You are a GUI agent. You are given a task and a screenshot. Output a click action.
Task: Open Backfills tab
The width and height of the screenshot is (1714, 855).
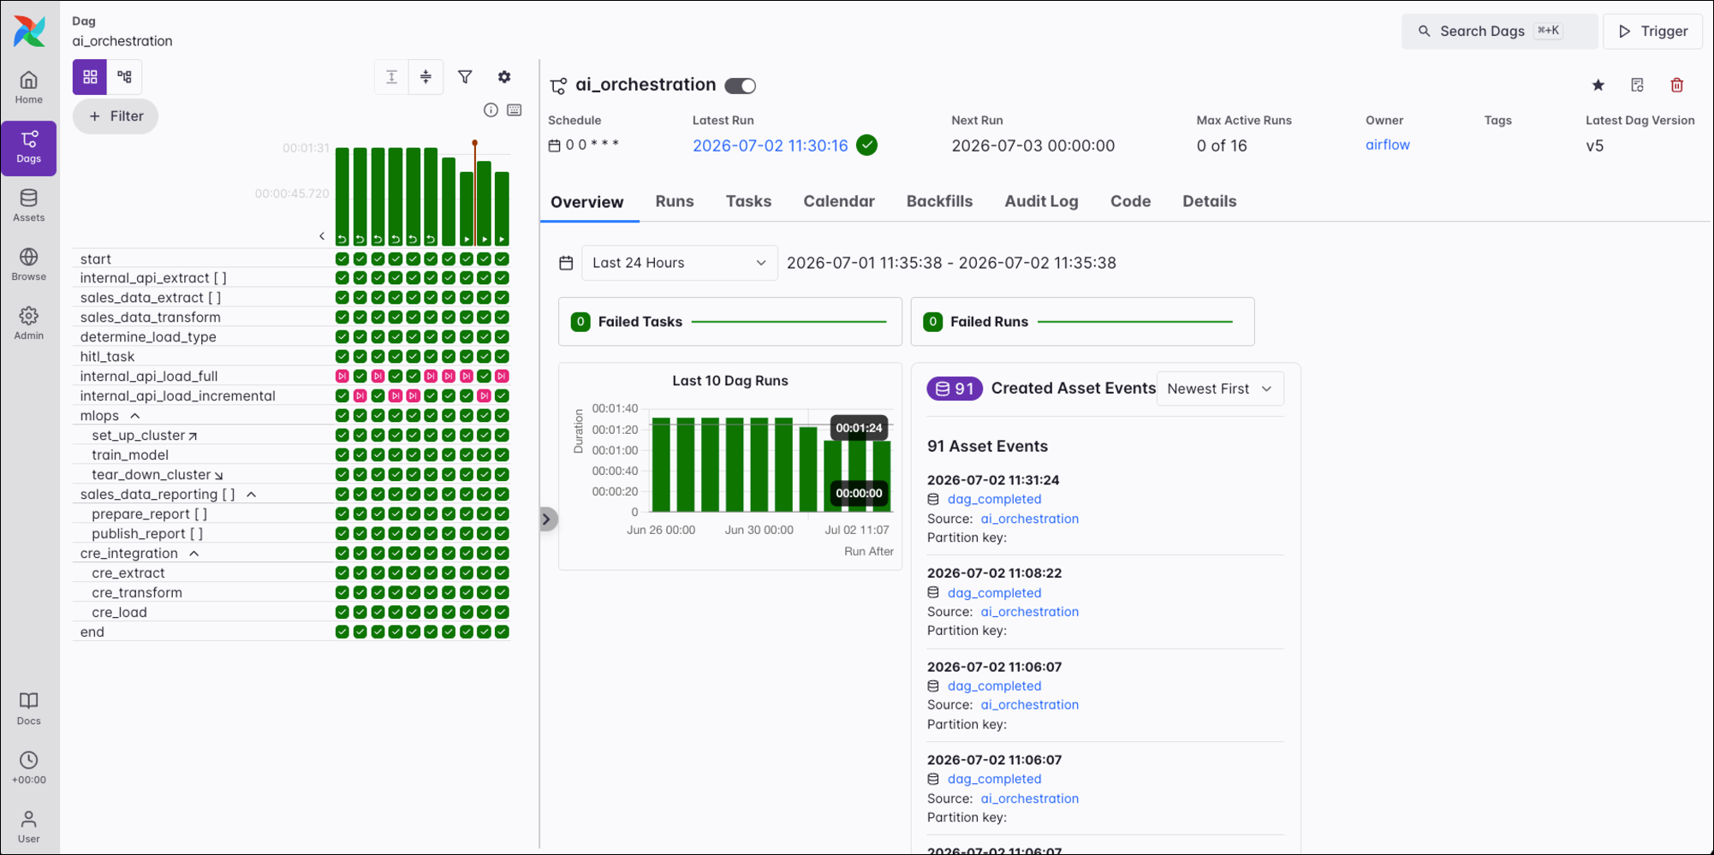(939, 202)
